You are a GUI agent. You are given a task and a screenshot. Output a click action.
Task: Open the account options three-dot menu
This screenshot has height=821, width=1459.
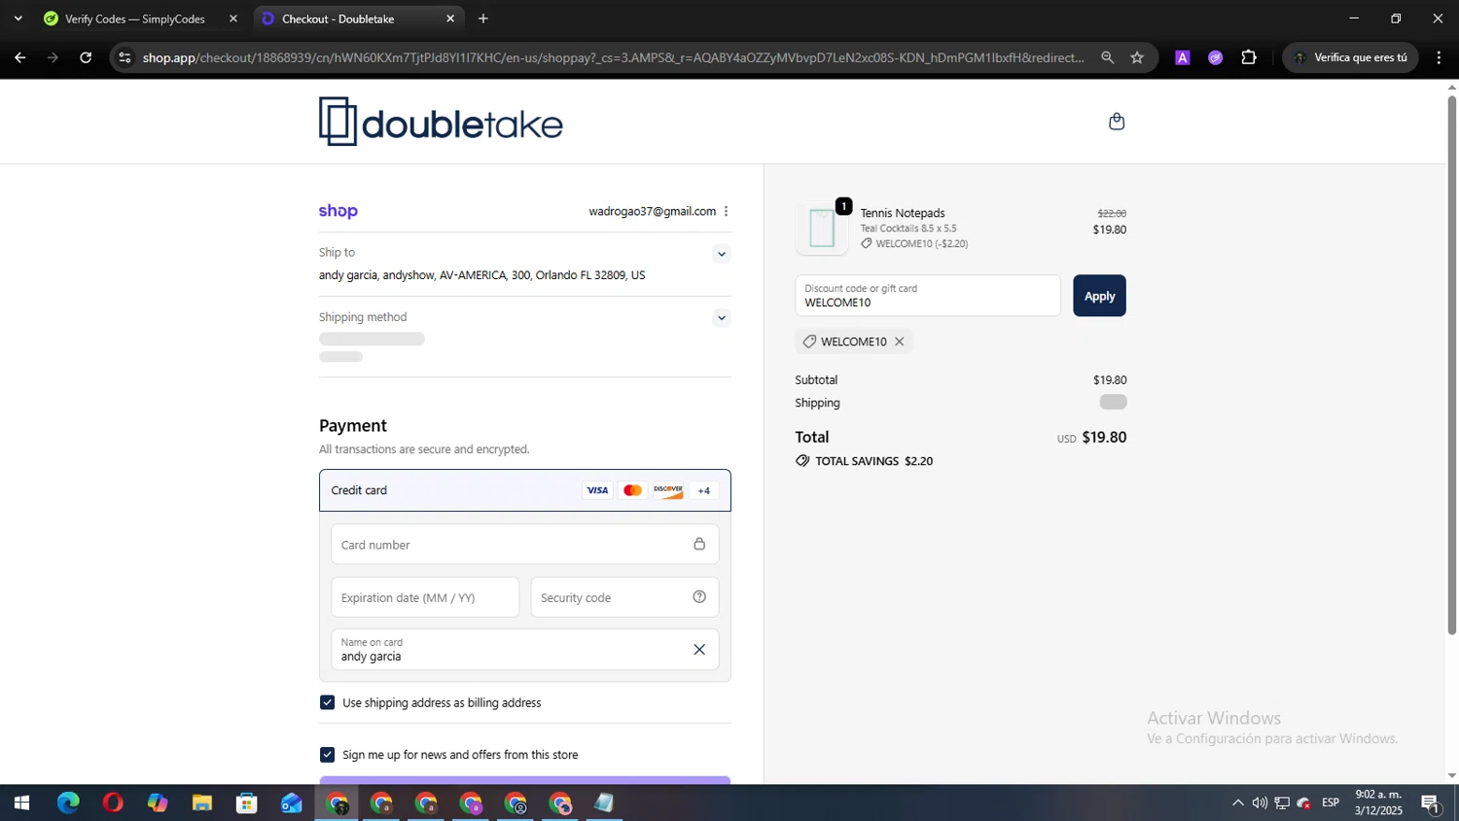click(x=726, y=211)
